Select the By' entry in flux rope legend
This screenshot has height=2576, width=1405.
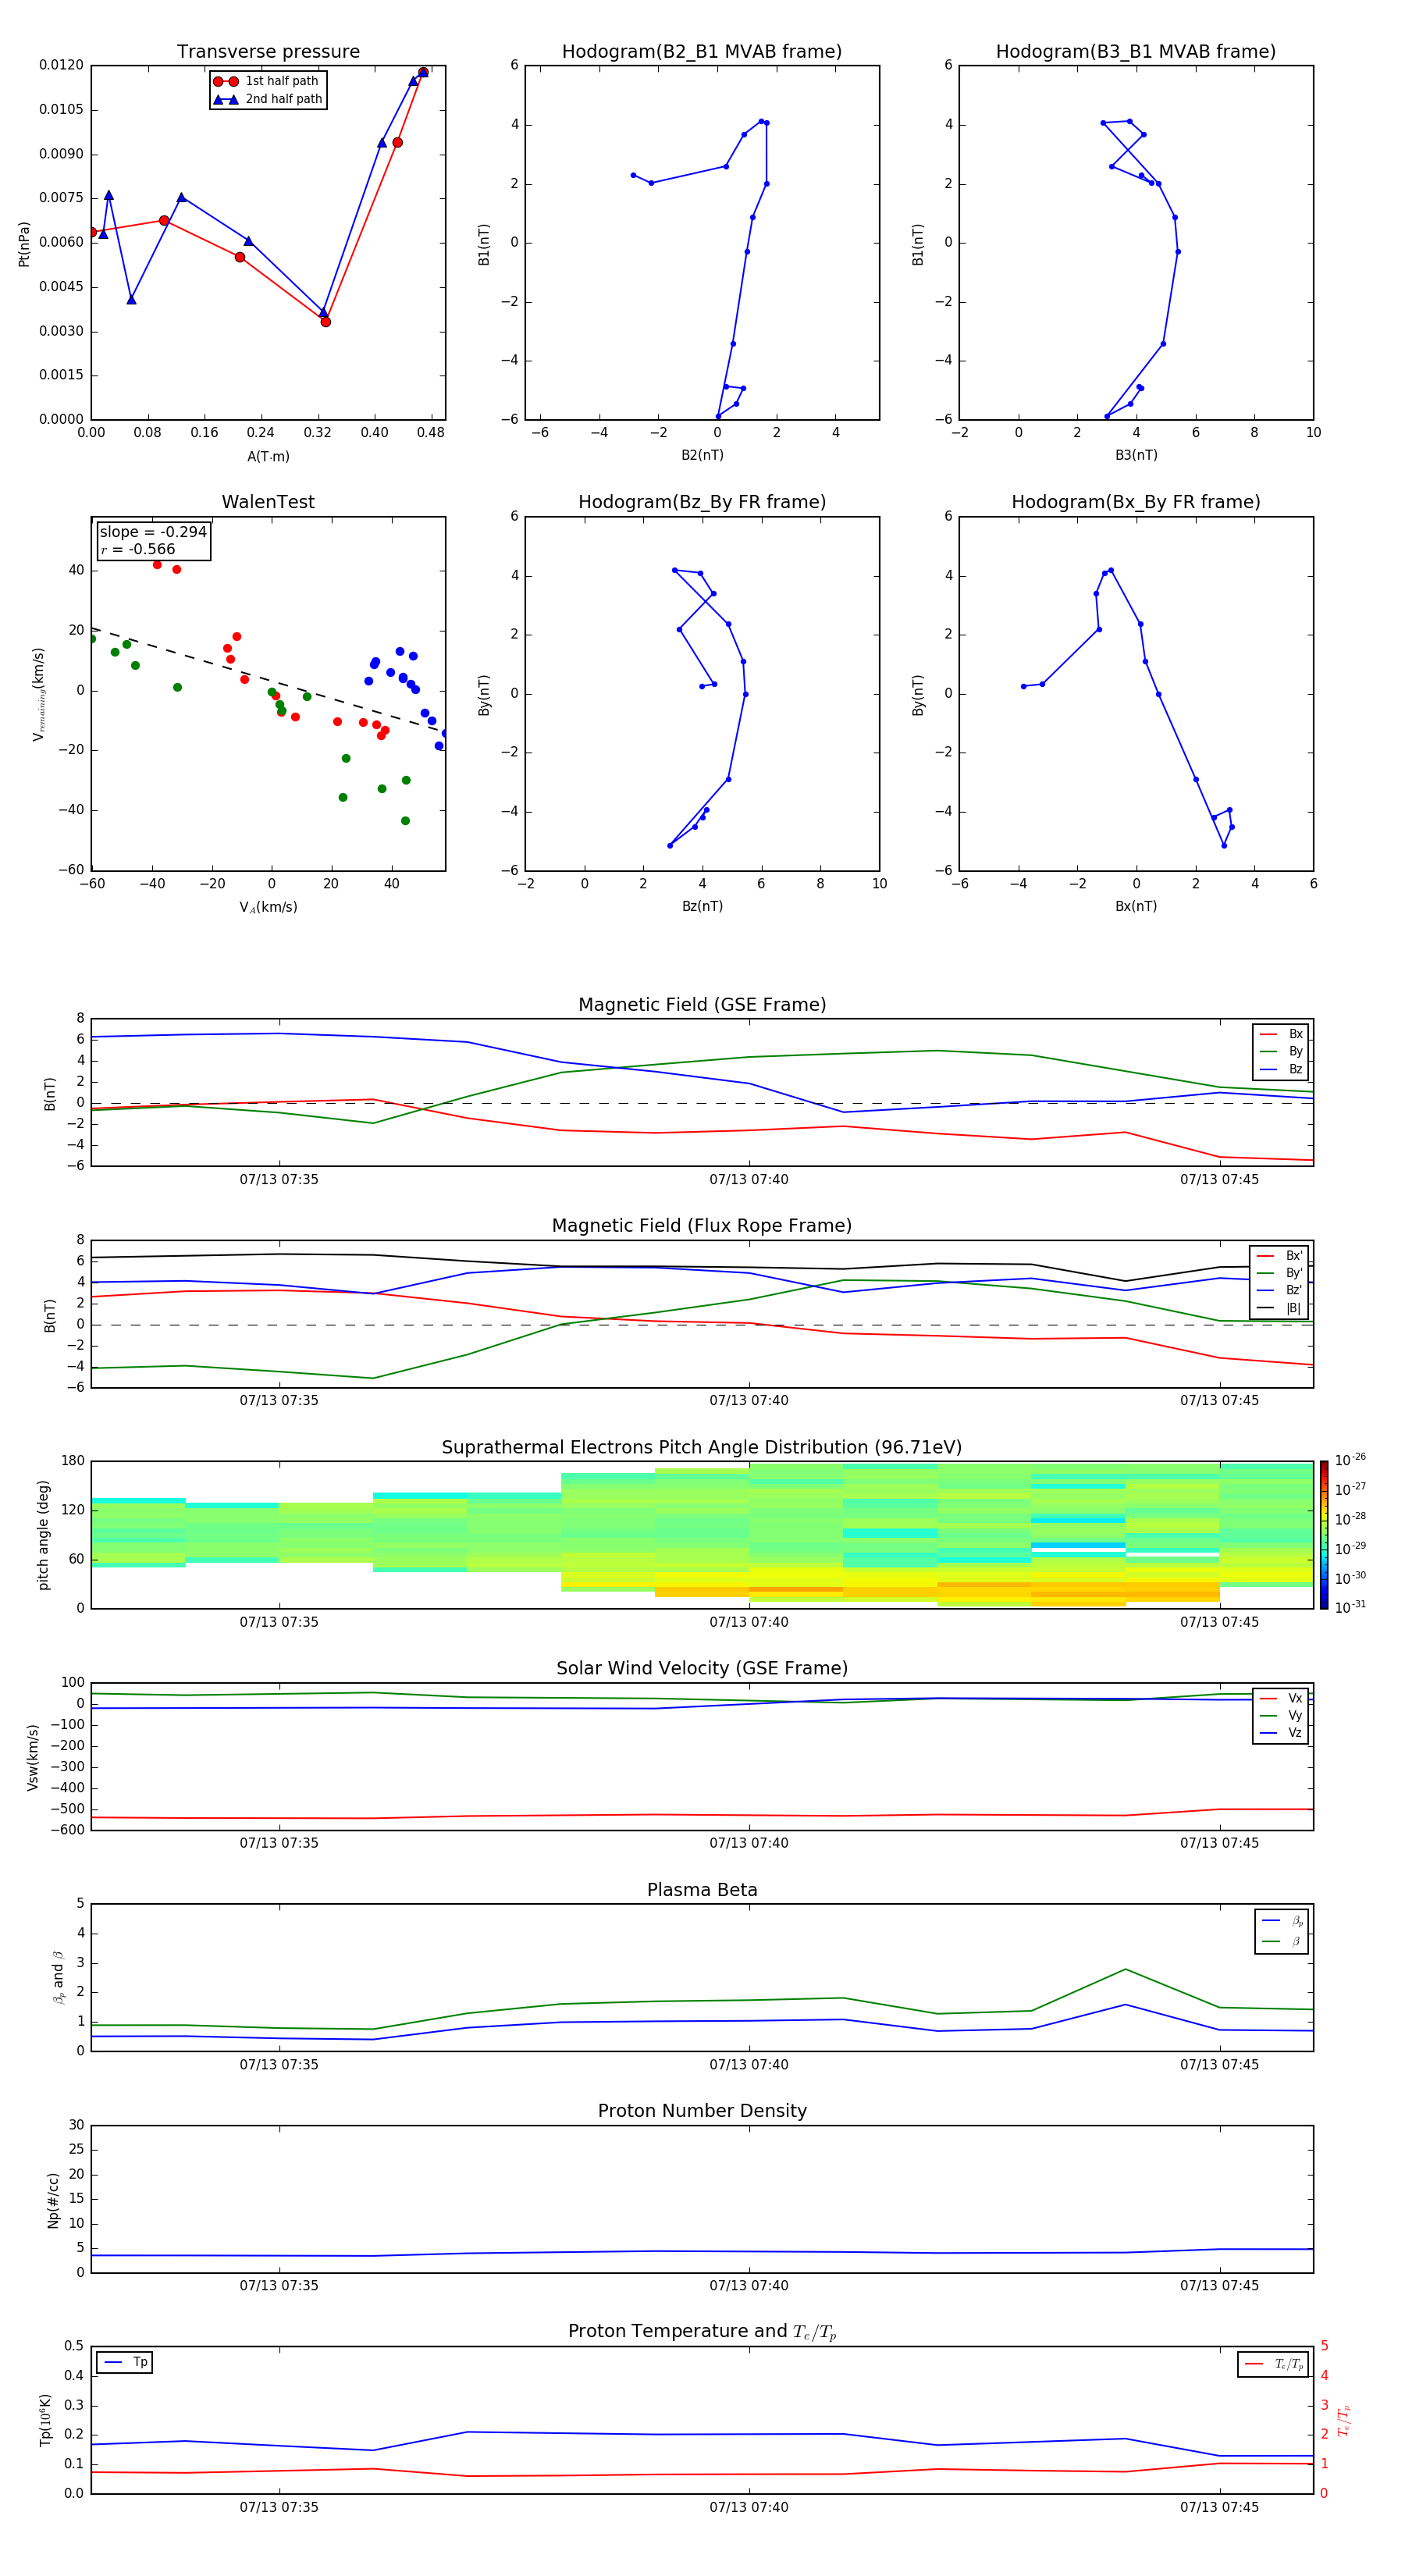(x=1279, y=1274)
